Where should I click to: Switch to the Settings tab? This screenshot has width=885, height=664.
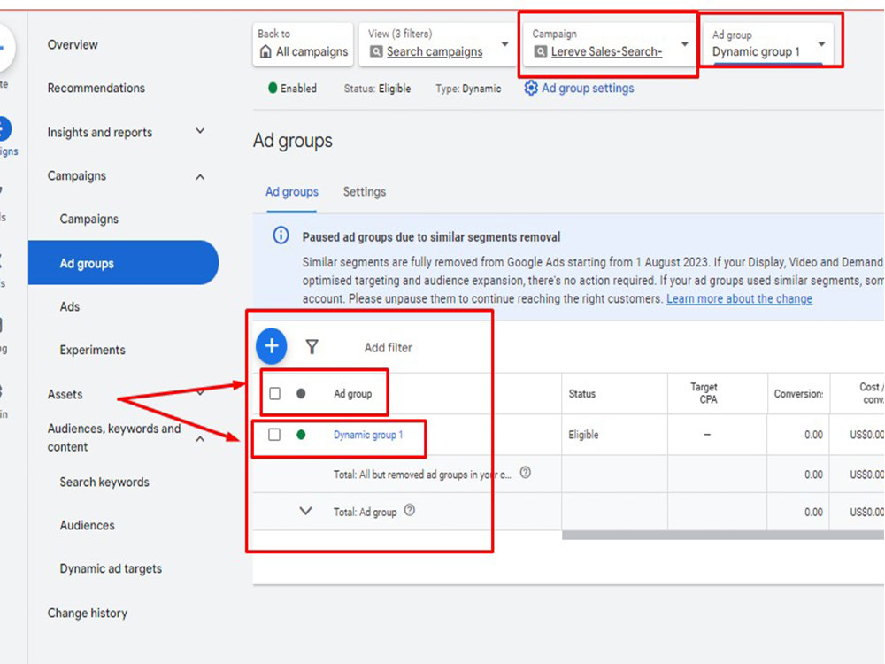[365, 192]
